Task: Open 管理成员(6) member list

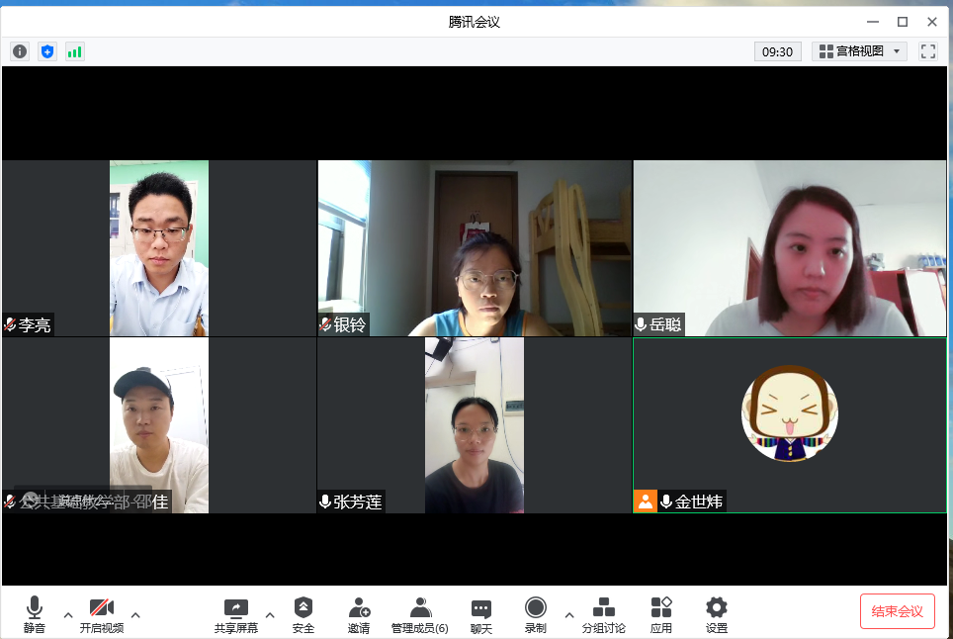Action: tap(420, 614)
